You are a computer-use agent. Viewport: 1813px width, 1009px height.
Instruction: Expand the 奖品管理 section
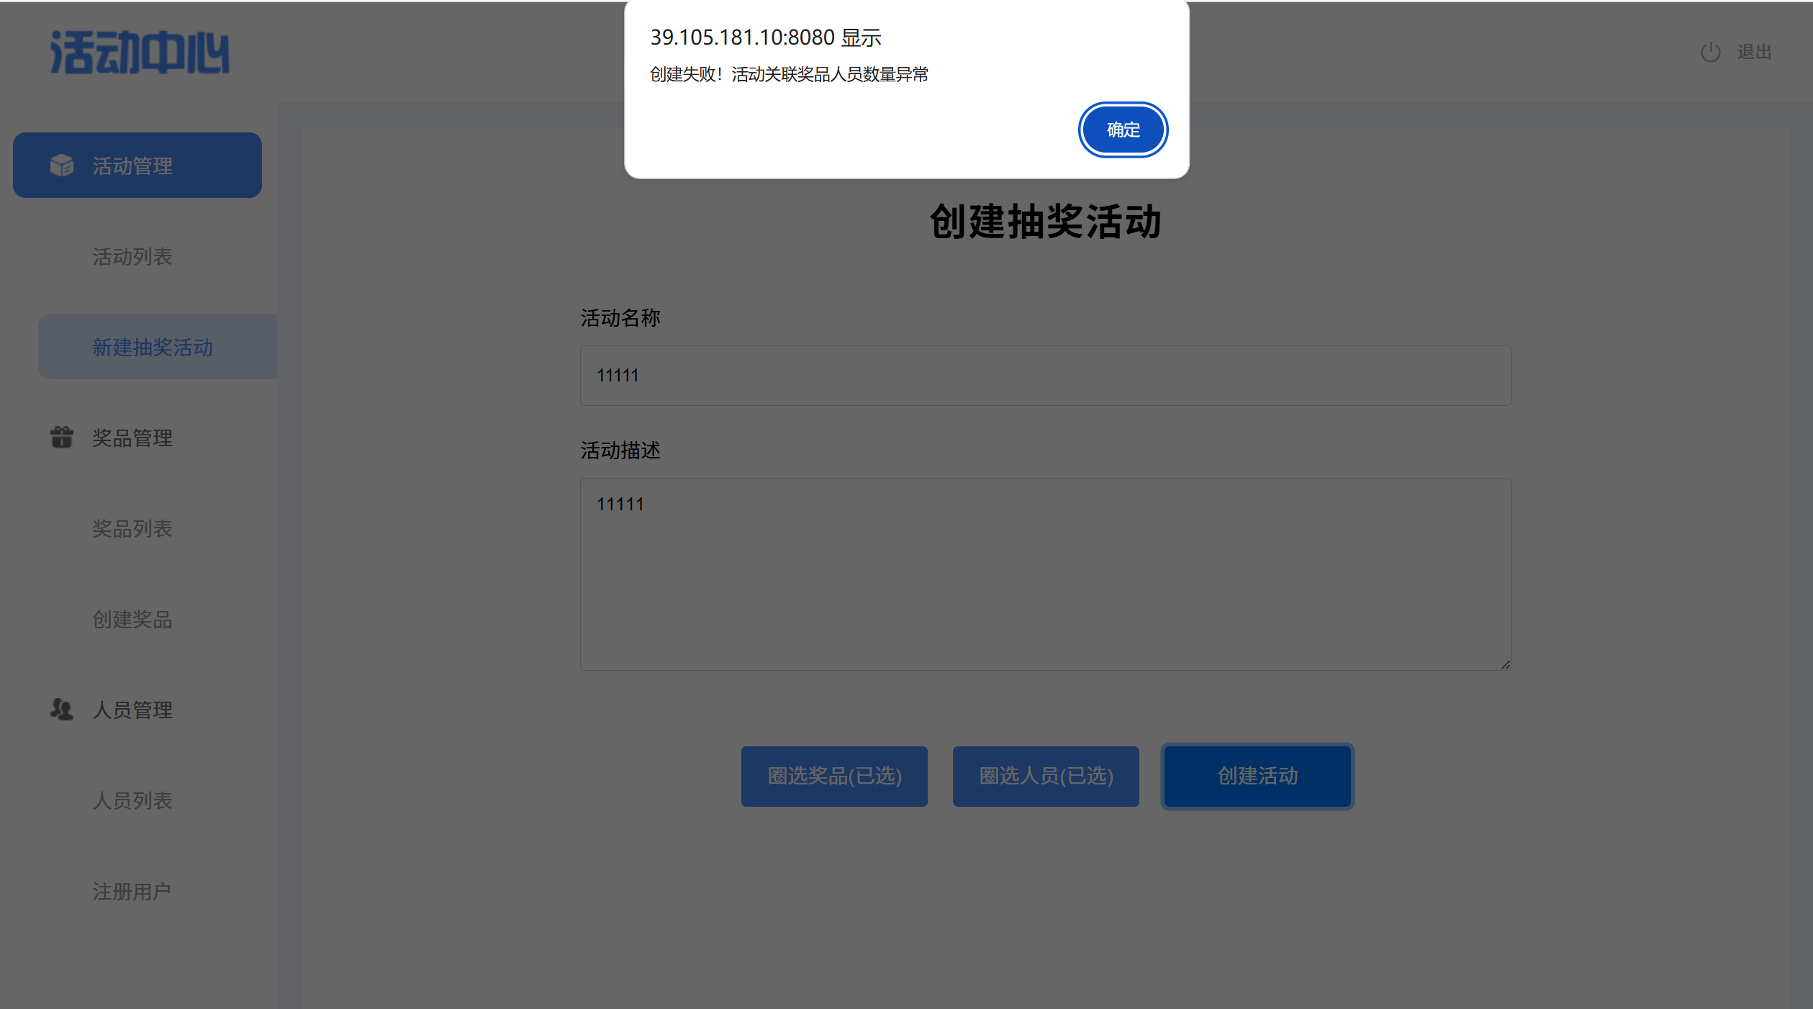(x=132, y=438)
